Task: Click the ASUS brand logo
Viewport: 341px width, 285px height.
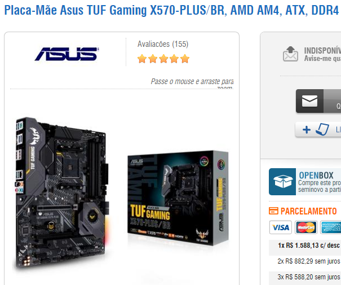Action: pos(67,54)
